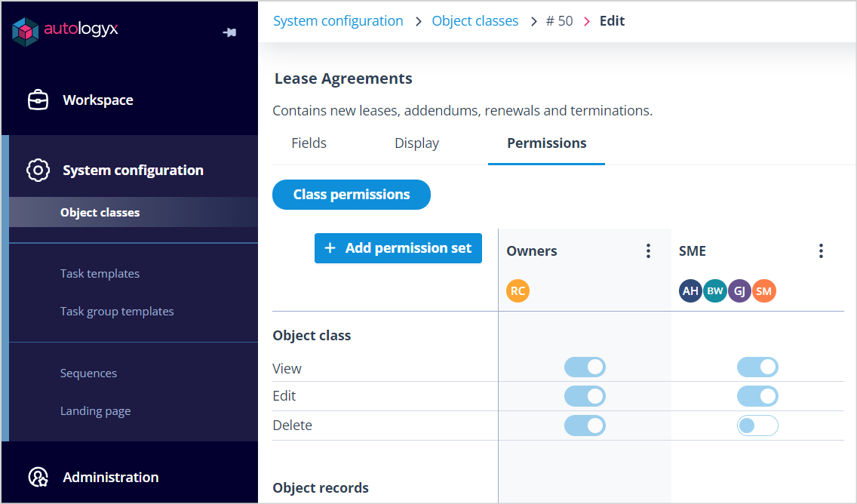This screenshot has width=857, height=504.
Task: Enable Delete permission for SME
Action: click(x=757, y=426)
